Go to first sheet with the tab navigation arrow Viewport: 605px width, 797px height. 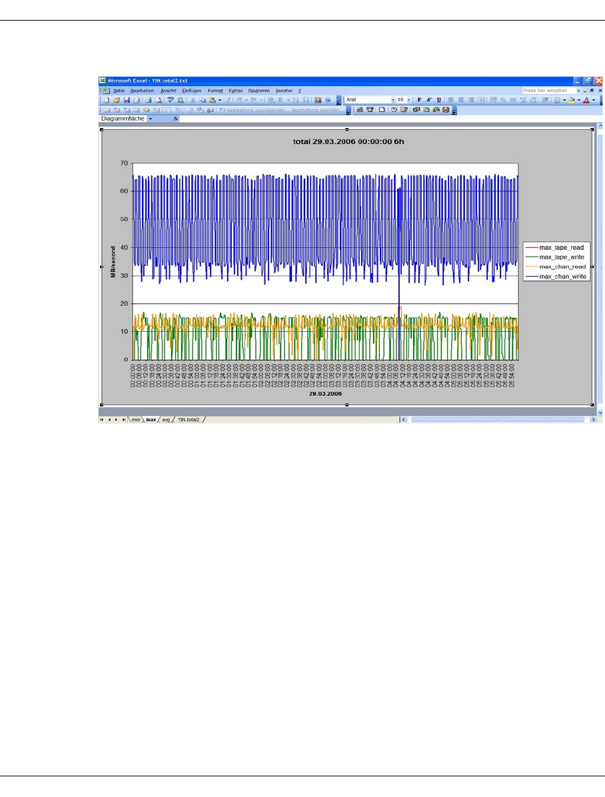(102, 419)
